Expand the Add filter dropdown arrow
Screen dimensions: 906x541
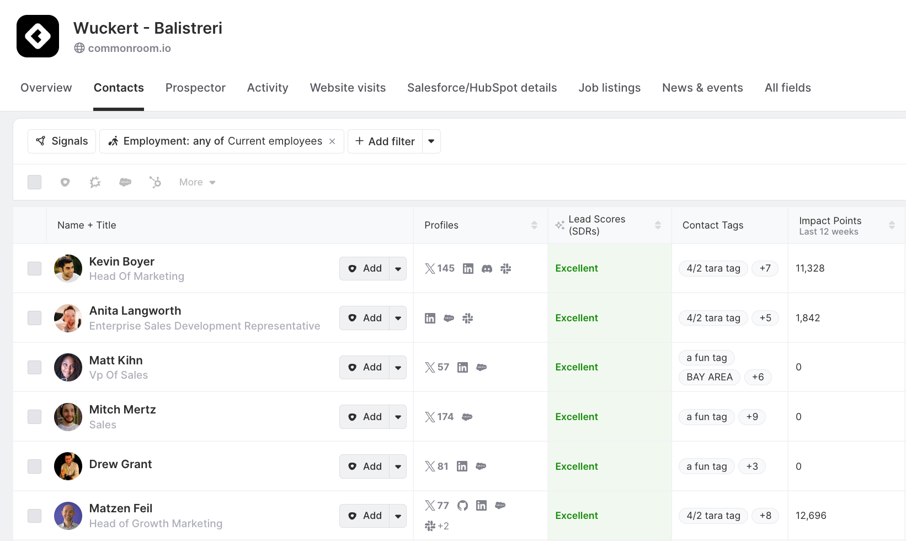click(431, 141)
